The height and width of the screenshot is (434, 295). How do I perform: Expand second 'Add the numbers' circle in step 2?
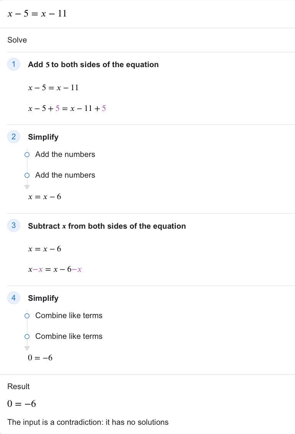[27, 175]
